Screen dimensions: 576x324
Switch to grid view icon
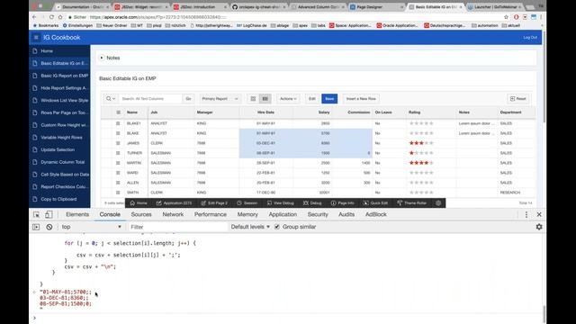click(x=253, y=99)
